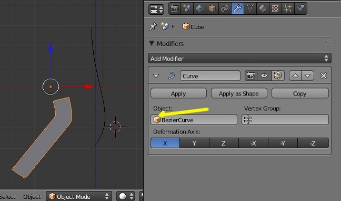Toggle modifier in edit mode
Image resolution: width=341 pixels, height=201 pixels.
(x=278, y=75)
